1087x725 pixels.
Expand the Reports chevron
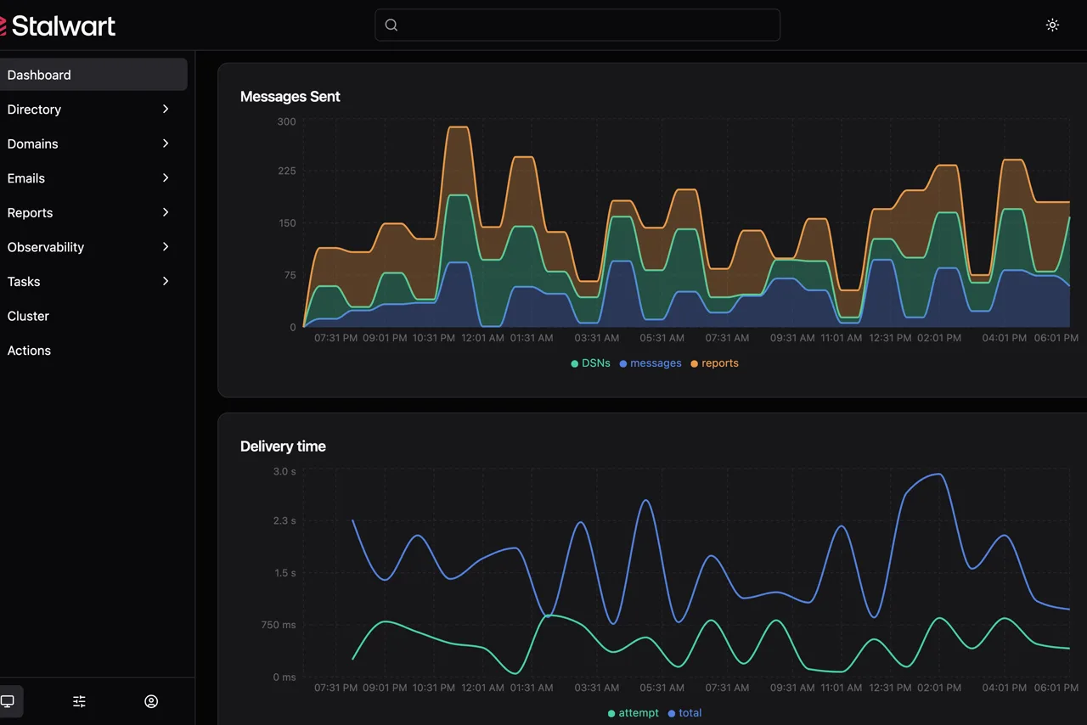[166, 212]
